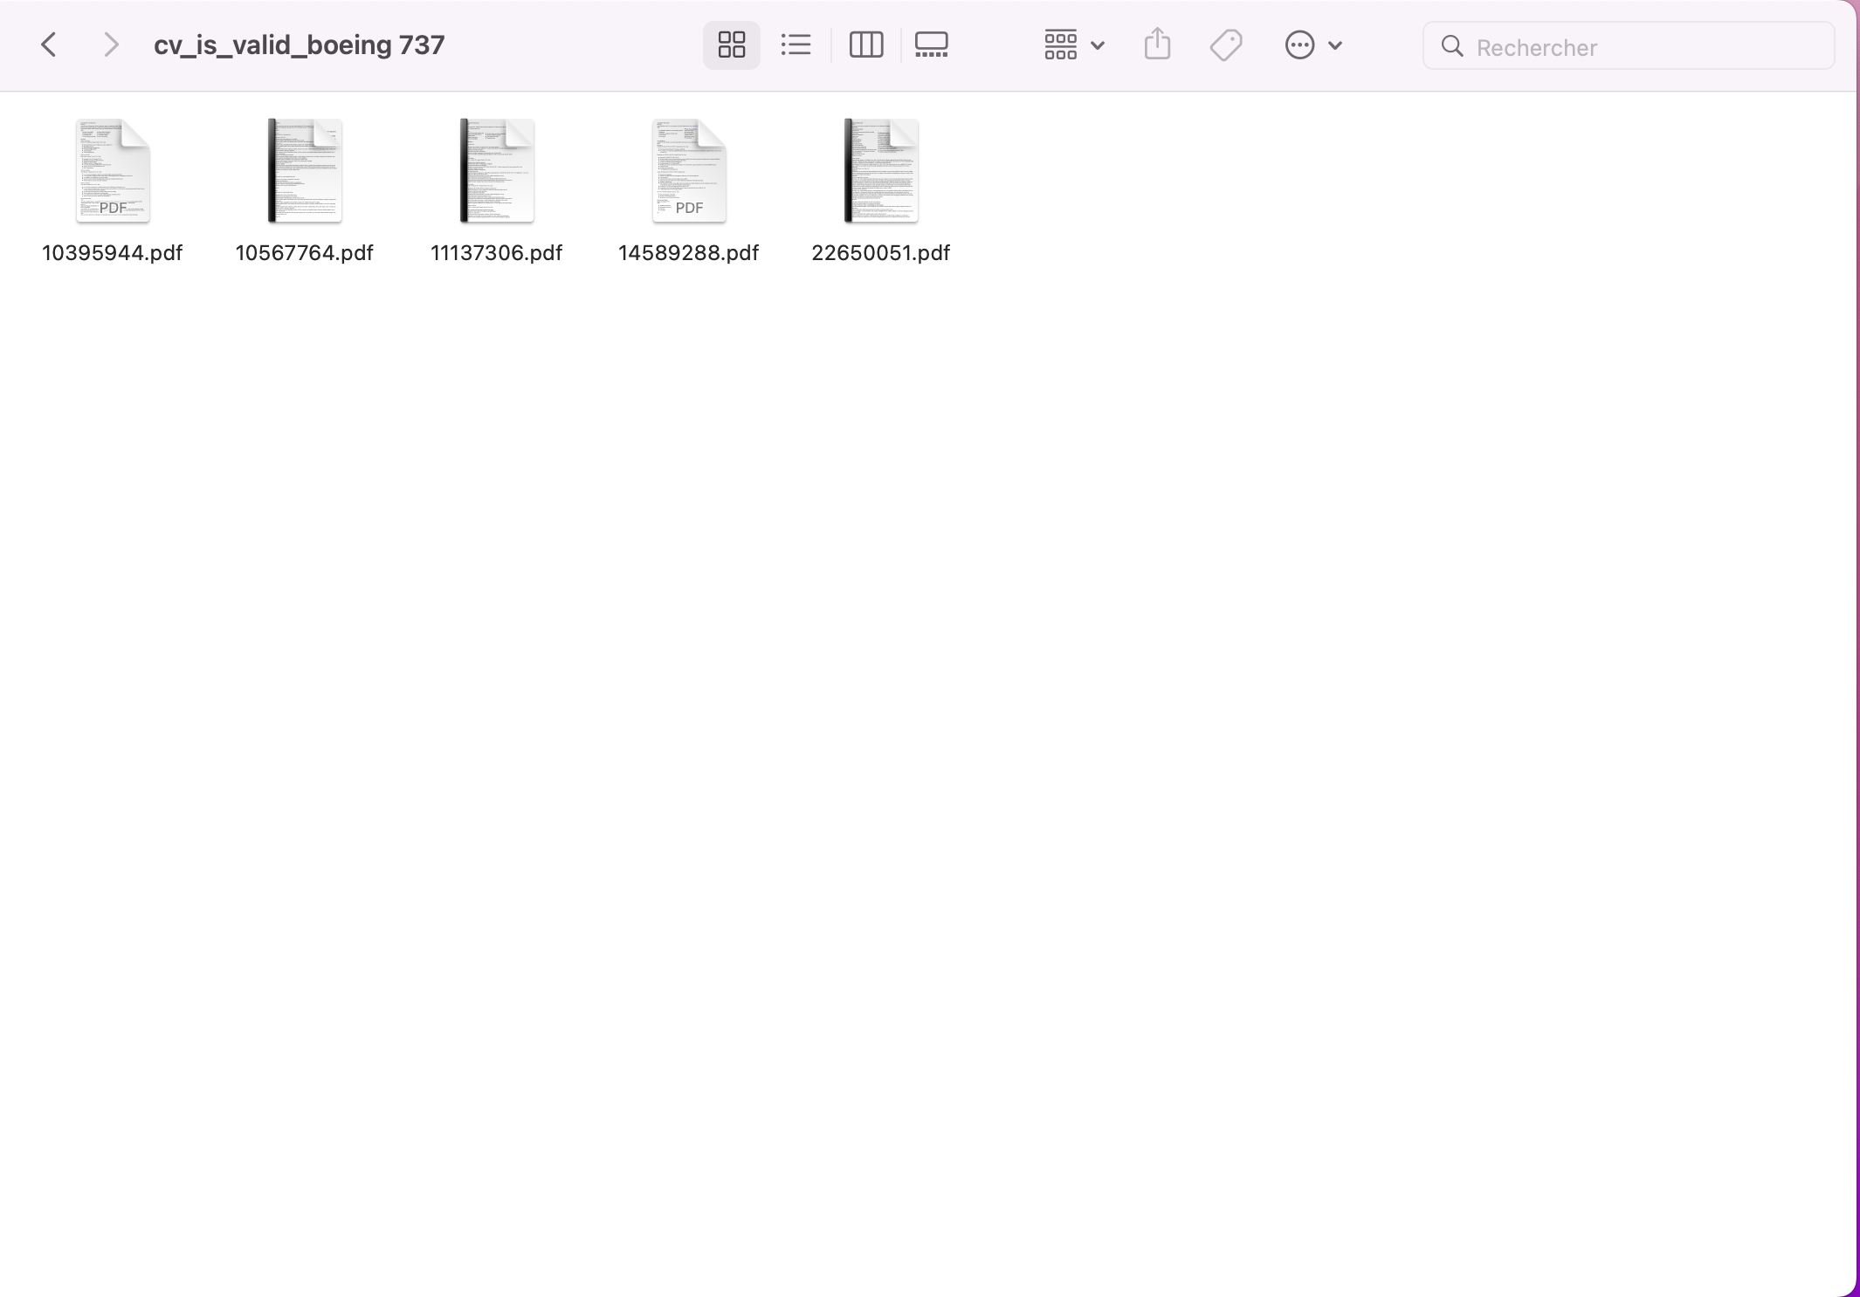This screenshot has width=1860, height=1297.
Task: Select the 10395944.pdf thumbnail
Action: 113,171
